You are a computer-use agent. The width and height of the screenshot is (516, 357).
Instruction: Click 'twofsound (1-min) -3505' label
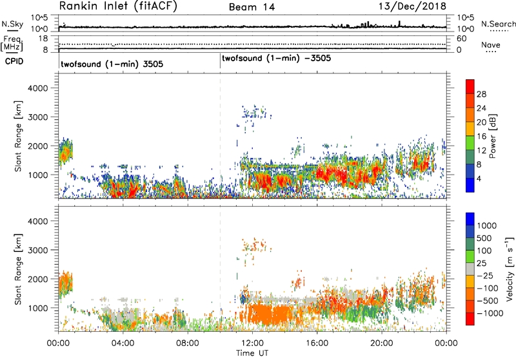pyautogui.click(x=277, y=59)
